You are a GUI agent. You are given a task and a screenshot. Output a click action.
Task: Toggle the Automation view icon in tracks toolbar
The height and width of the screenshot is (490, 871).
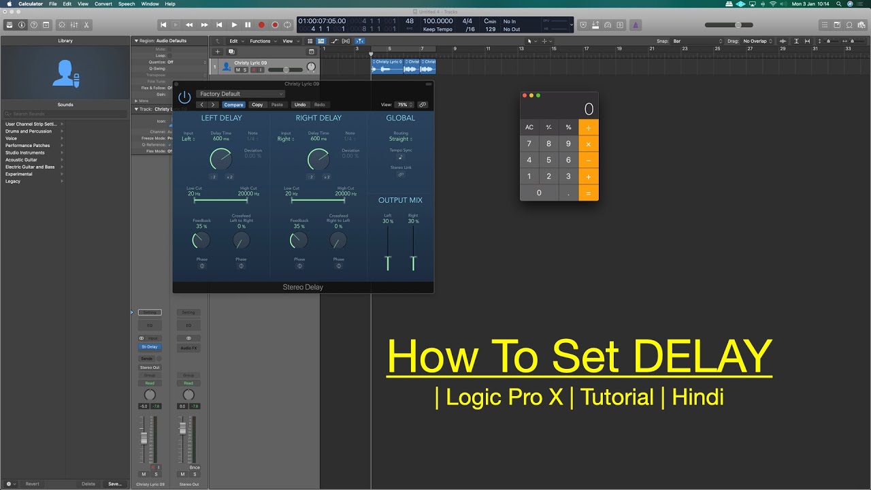334,41
